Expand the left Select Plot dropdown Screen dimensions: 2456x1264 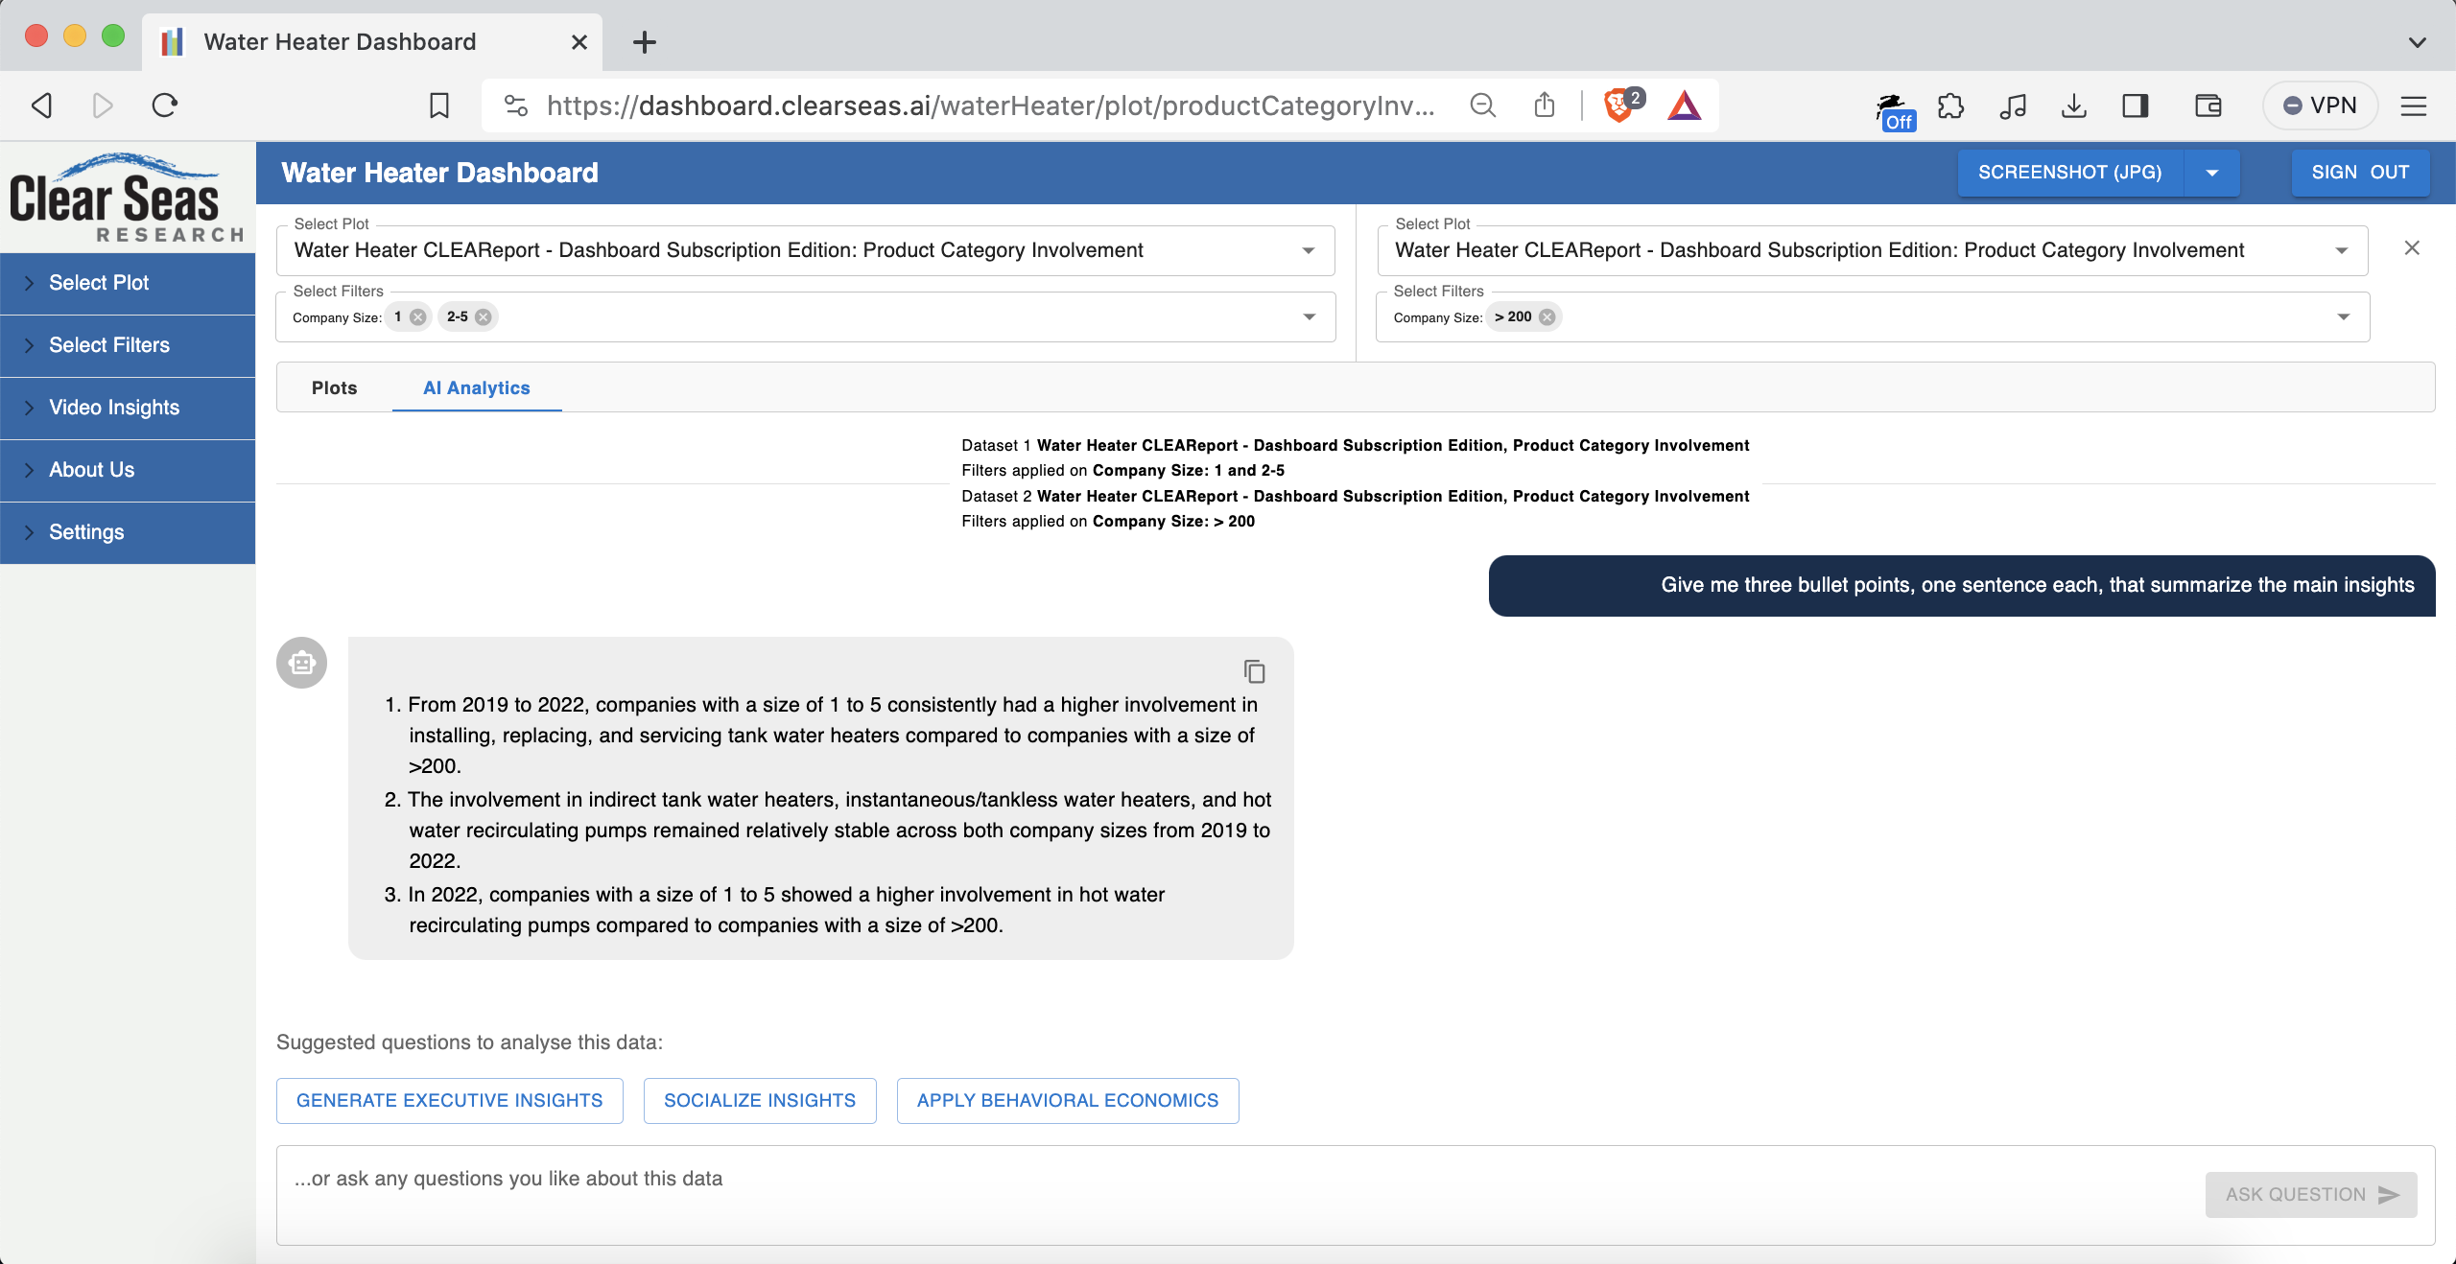click(1309, 251)
